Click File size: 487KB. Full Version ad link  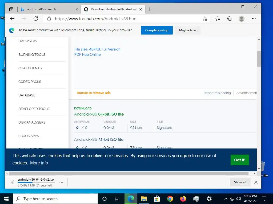coord(97,49)
